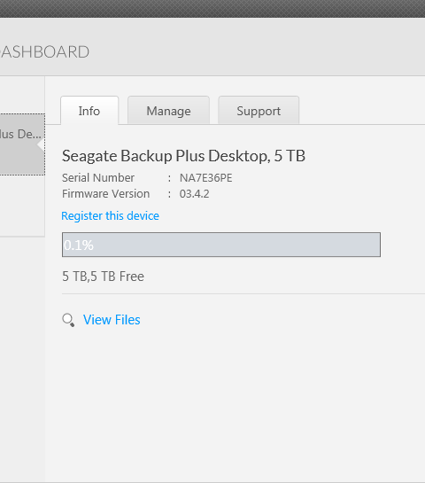Click the Register this device link
Screen dimensions: 425x483
(110, 216)
